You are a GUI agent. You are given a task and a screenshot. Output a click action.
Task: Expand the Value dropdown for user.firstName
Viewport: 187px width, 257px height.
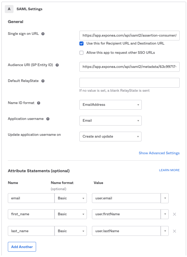(165, 214)
